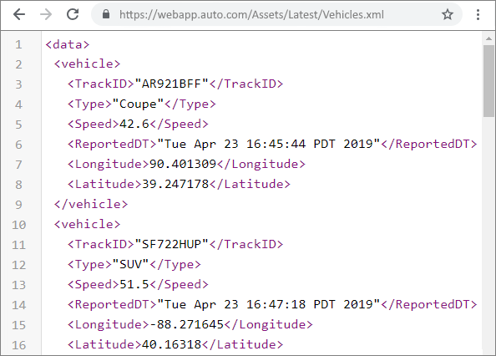Click the ReportedDT value ending 16:45:44 PDT 2019
This screenshot has height=356, width=496.
(x=268, y=144)
